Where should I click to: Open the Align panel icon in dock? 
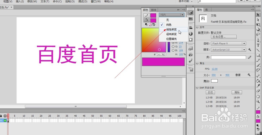point(191,28)
